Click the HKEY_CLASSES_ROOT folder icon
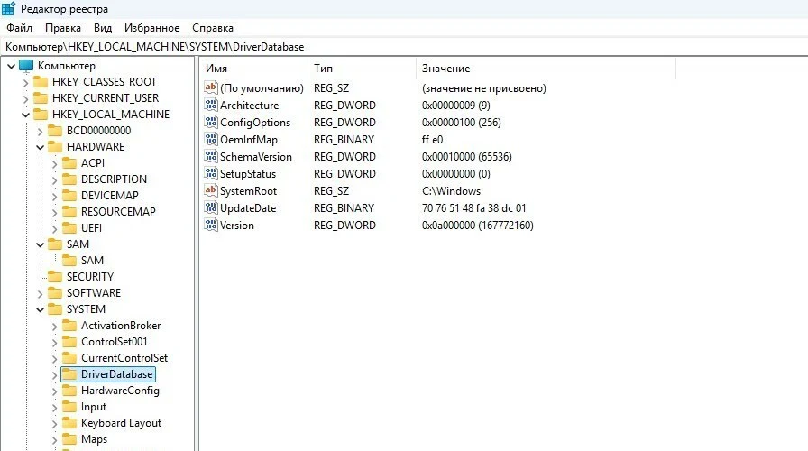 click(x=41, y=82)
